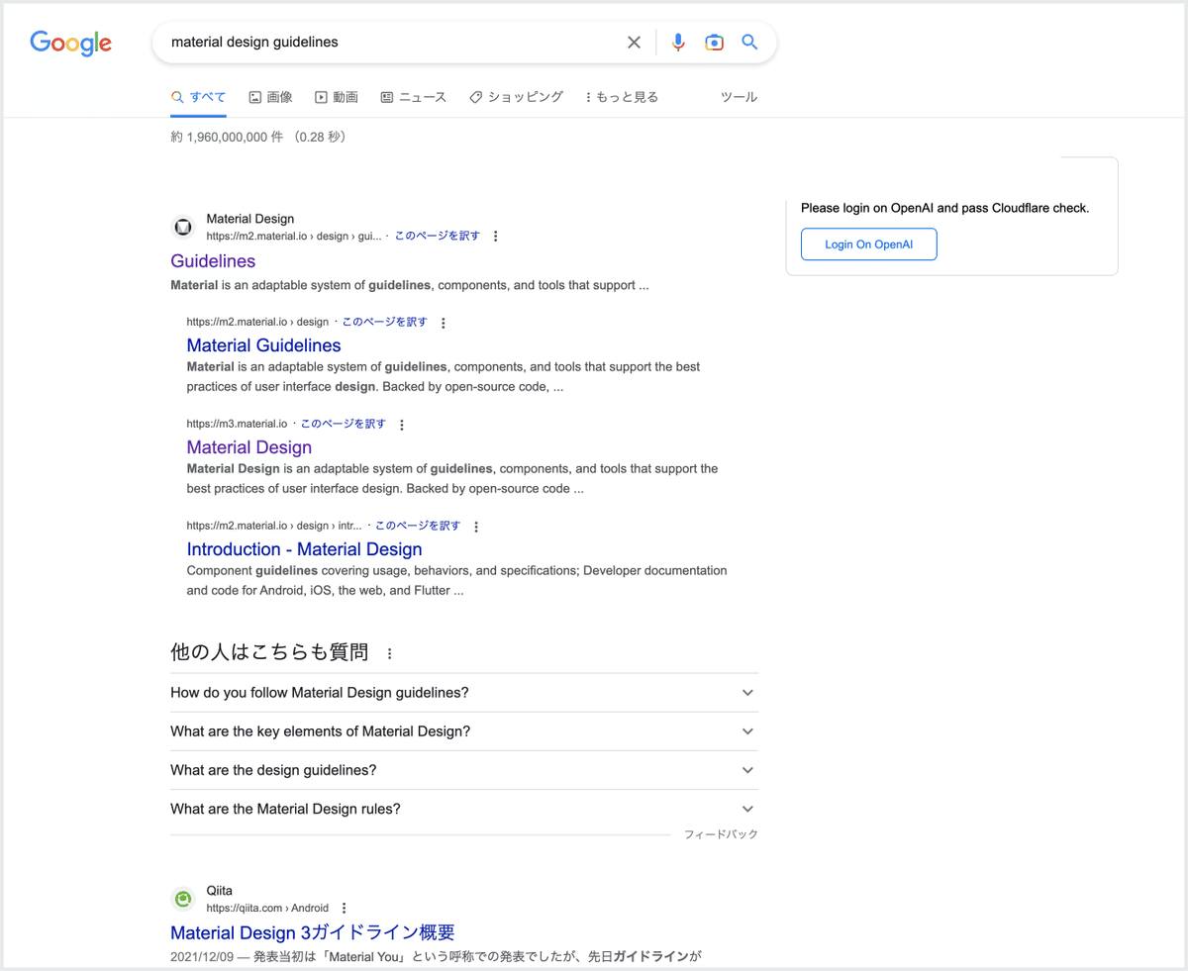Click the magnifier search submit icon

(749, 42)
